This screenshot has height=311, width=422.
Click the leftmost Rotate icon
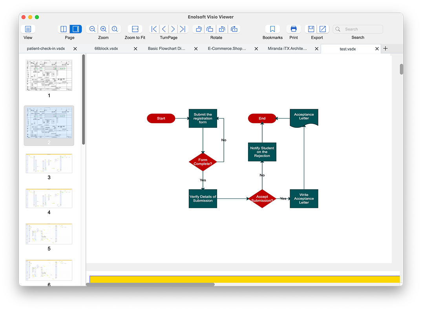pyautogui.click(x=199, y=29)
